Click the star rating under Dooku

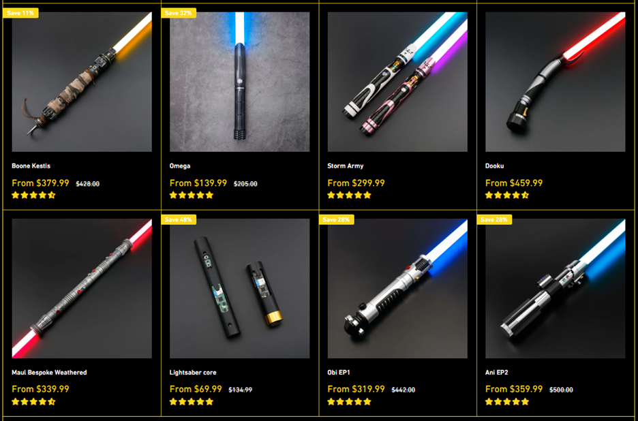pos(507,196)
